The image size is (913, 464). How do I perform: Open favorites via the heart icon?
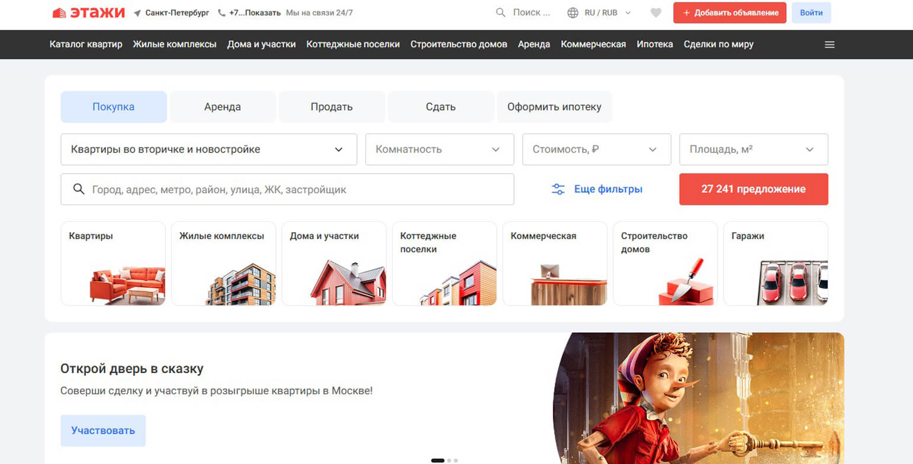point(655,12)
